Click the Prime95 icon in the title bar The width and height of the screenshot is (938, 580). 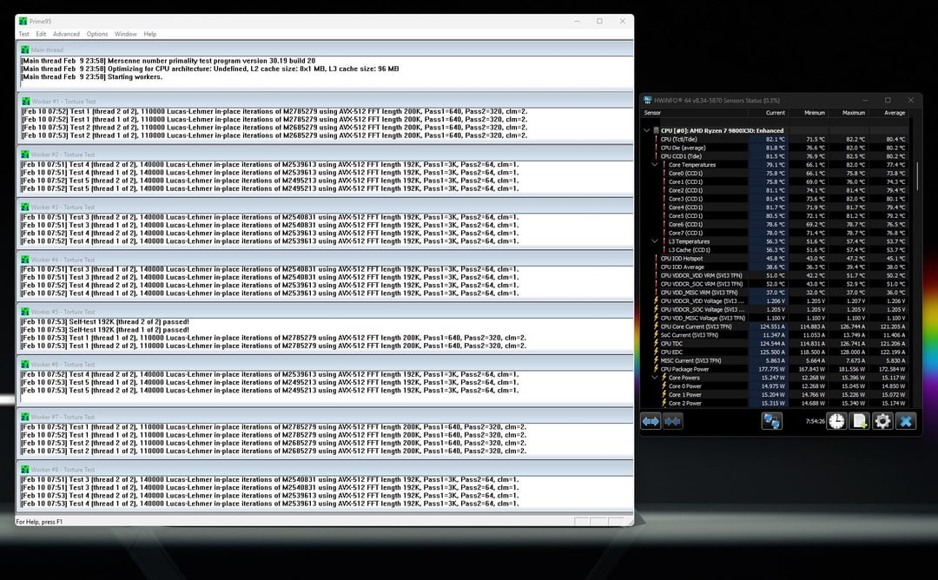[x=23, y=21]
